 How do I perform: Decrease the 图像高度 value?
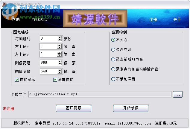click(x=60, y=73)
